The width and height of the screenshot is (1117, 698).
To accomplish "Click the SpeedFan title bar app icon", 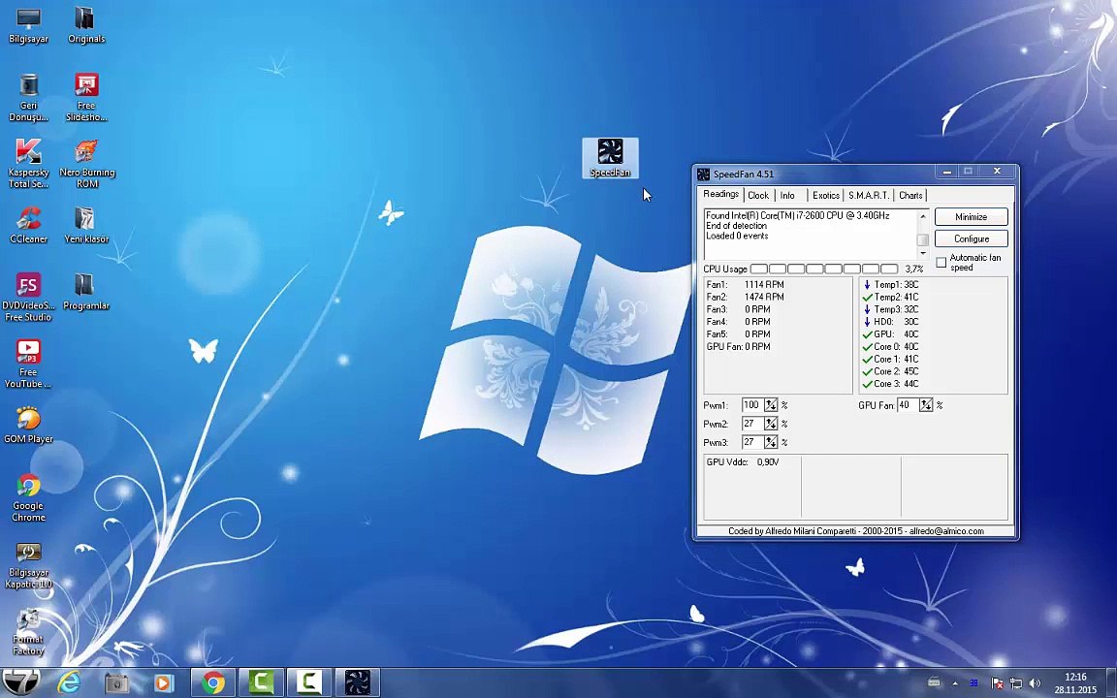I will click(x=703, y=174).
